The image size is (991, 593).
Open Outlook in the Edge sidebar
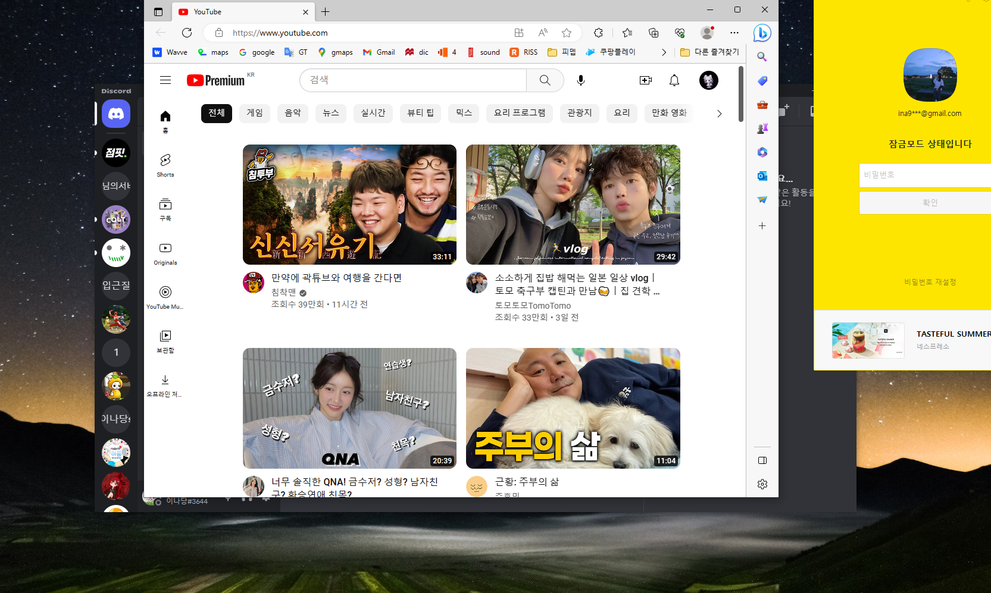click(762, 176)
